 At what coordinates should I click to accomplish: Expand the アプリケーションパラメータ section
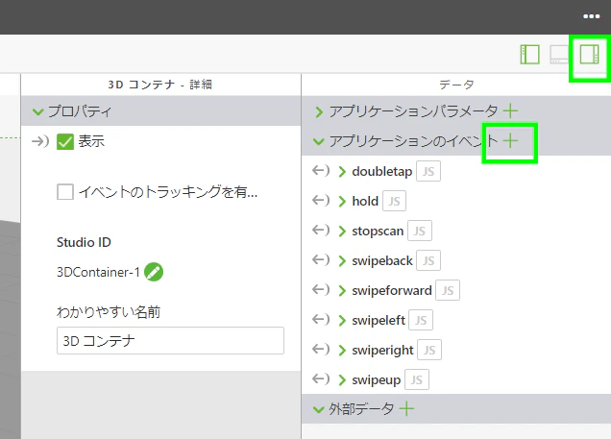click(319, 111)
